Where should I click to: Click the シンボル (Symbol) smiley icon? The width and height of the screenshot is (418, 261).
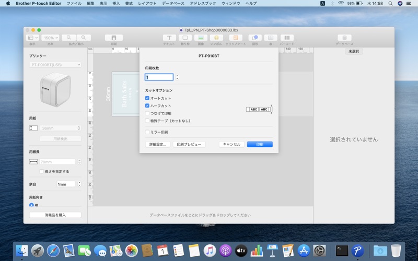click(x=216, y=38)
